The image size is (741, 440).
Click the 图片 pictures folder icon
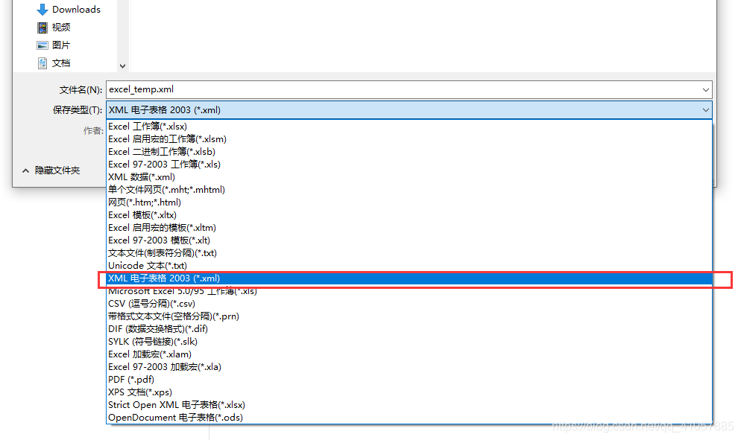click(x=42, y=45)
